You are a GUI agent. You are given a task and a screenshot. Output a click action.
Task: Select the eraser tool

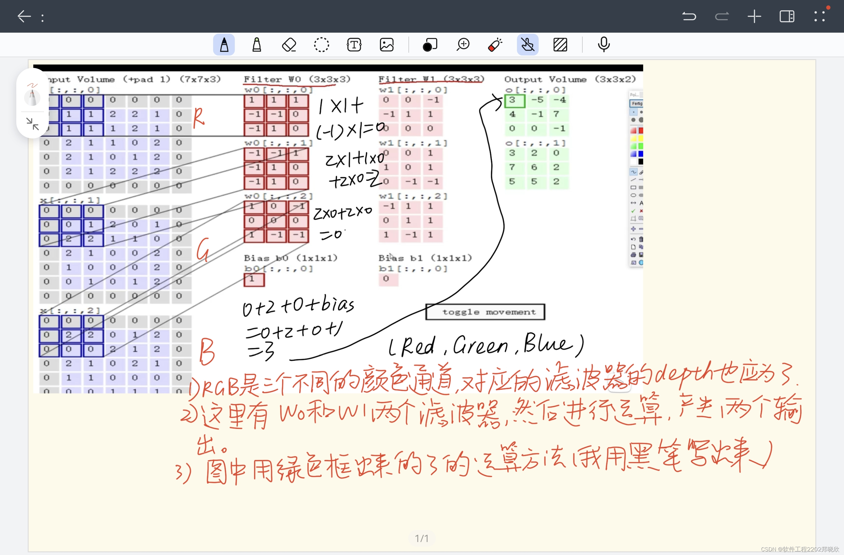click(x=289, y=45)
